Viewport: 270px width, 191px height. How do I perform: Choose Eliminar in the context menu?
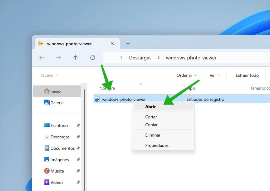(x=163, y=135)
